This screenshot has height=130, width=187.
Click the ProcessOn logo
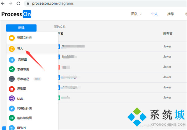click(16, 14)
